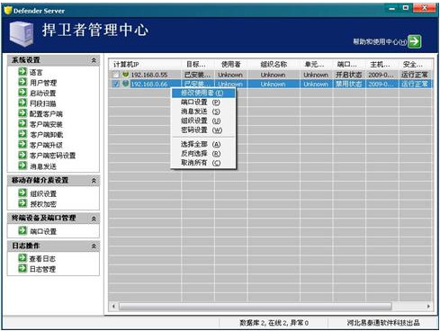Click the green arrow icon beside 日志管理

22,268
